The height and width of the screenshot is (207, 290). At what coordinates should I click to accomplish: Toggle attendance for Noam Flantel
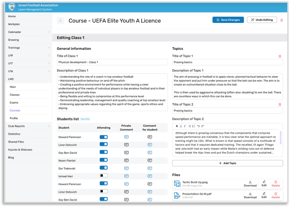[104, 160]
